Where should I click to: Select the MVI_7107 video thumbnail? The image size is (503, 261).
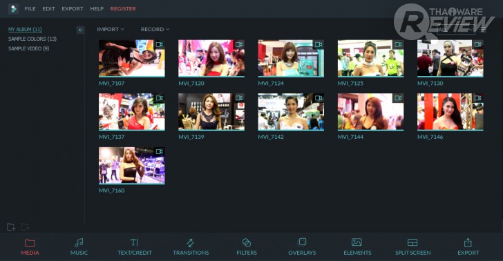point(132,59)
